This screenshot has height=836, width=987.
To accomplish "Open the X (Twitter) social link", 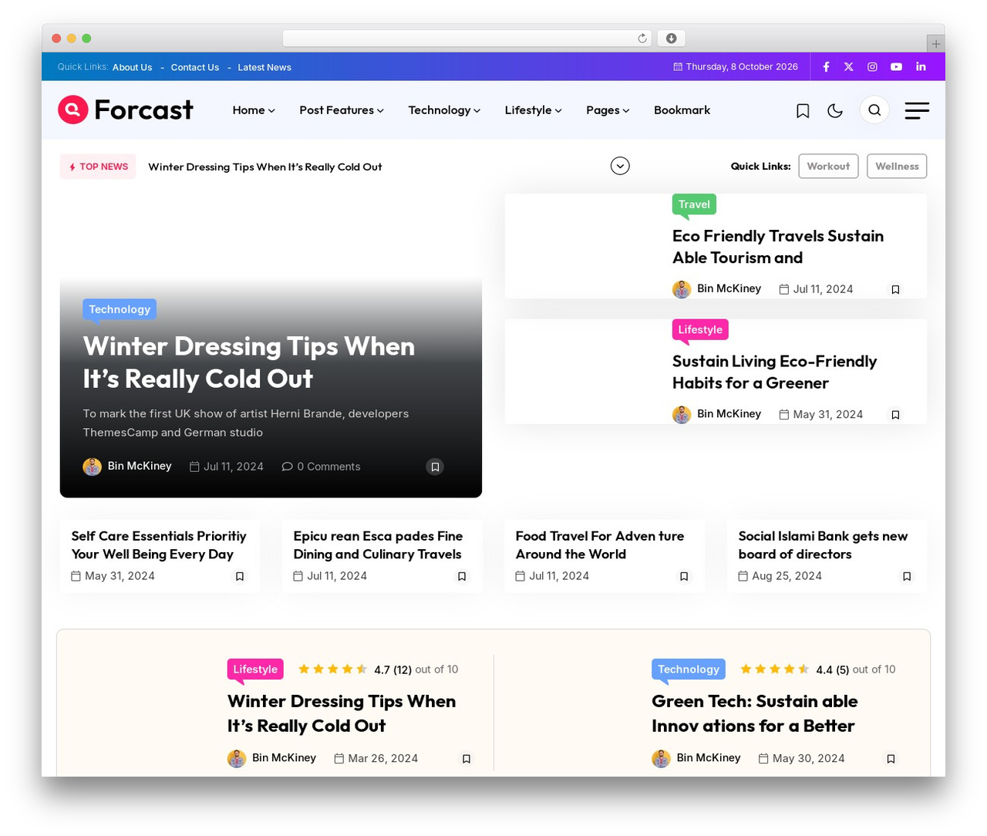I will click(848, 67).
